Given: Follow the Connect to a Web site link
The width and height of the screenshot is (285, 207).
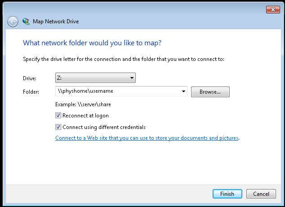Looking at the screenshot, I should coord(147,138).
